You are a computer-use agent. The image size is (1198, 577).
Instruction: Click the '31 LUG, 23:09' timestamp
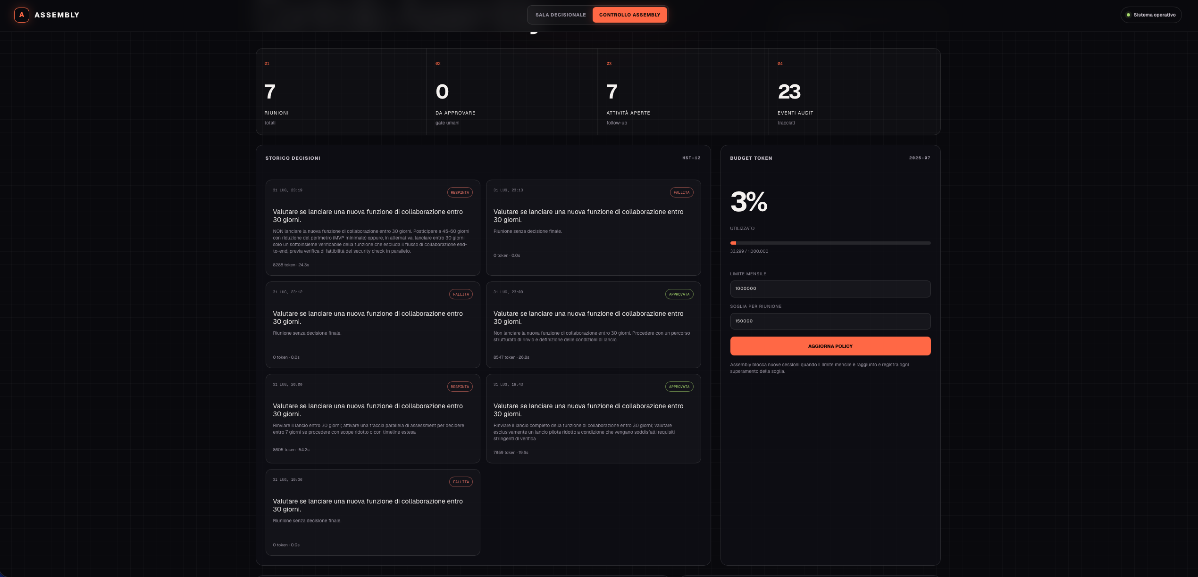point(508,292)
